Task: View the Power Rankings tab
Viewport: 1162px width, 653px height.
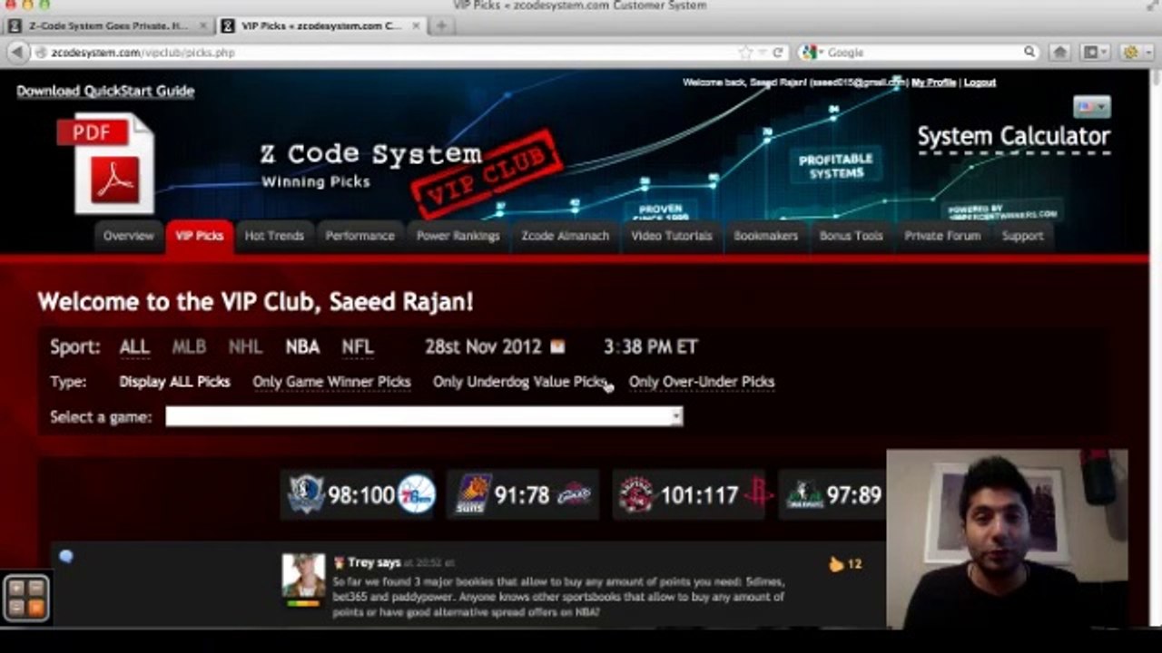Action: tap(458, 236)
